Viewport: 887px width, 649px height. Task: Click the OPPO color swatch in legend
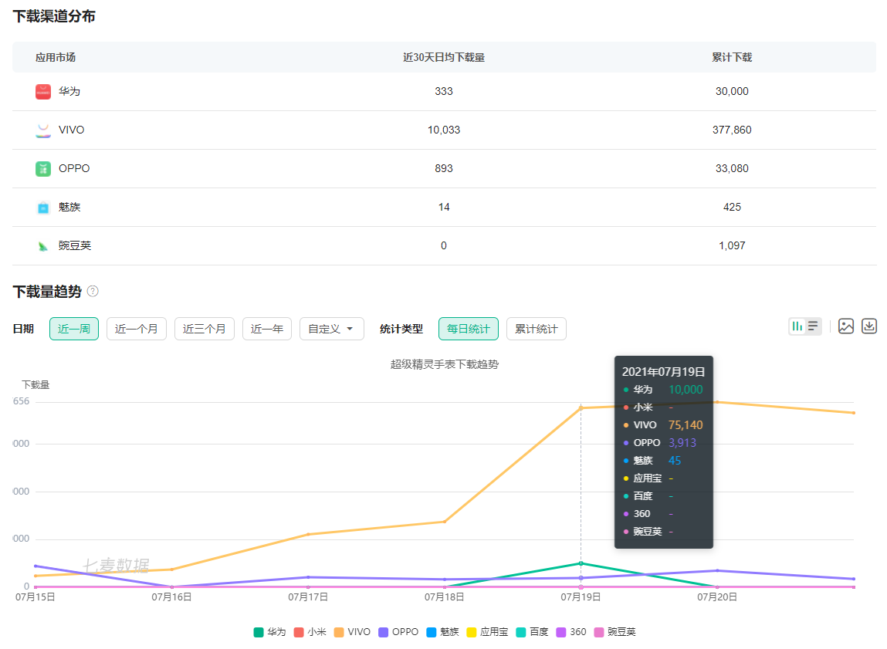384,632
